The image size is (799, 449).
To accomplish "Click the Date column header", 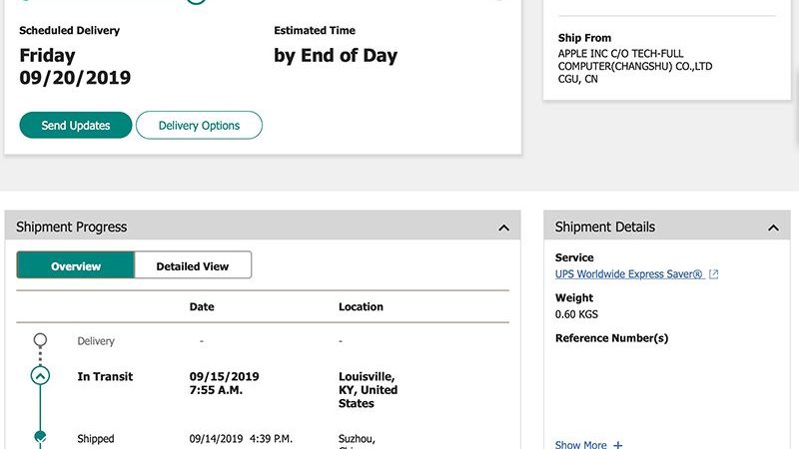I will point(202,307).
